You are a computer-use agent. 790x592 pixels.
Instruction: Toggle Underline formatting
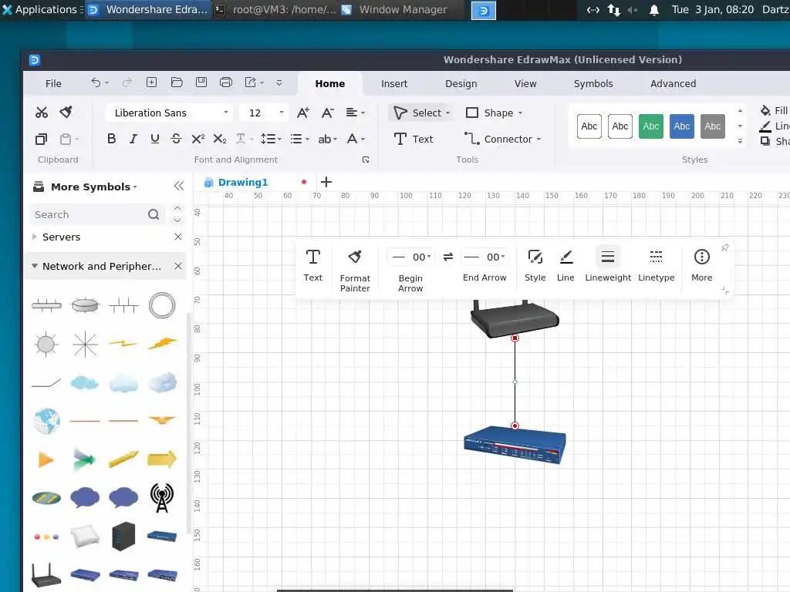click(154, 139)
